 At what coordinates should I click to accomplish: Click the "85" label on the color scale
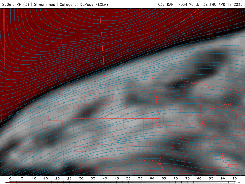[x=211, y=178]
